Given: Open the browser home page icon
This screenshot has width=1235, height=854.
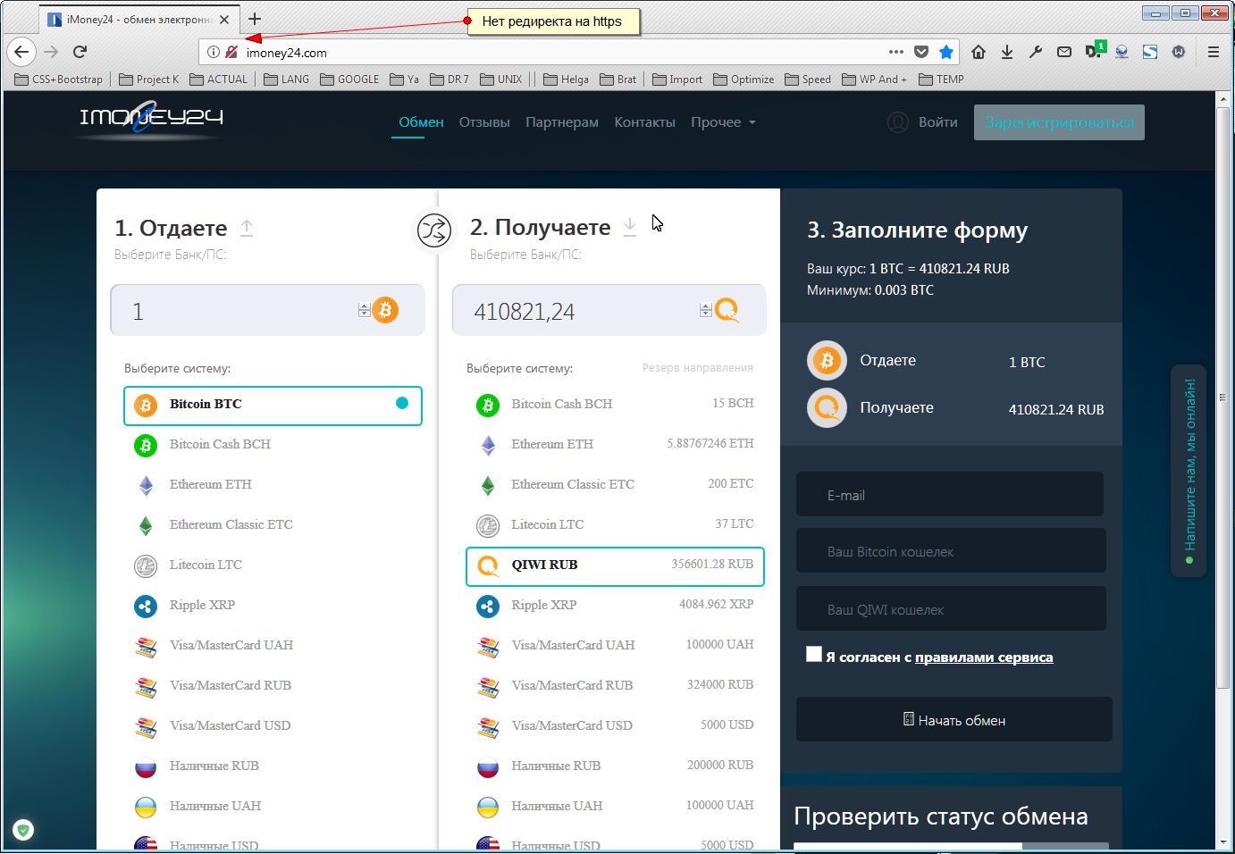Looking at the screenshot, I should pos(979,52).
